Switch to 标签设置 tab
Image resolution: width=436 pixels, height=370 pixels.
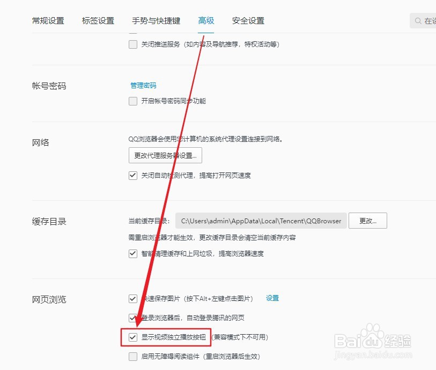click(98, 21)
